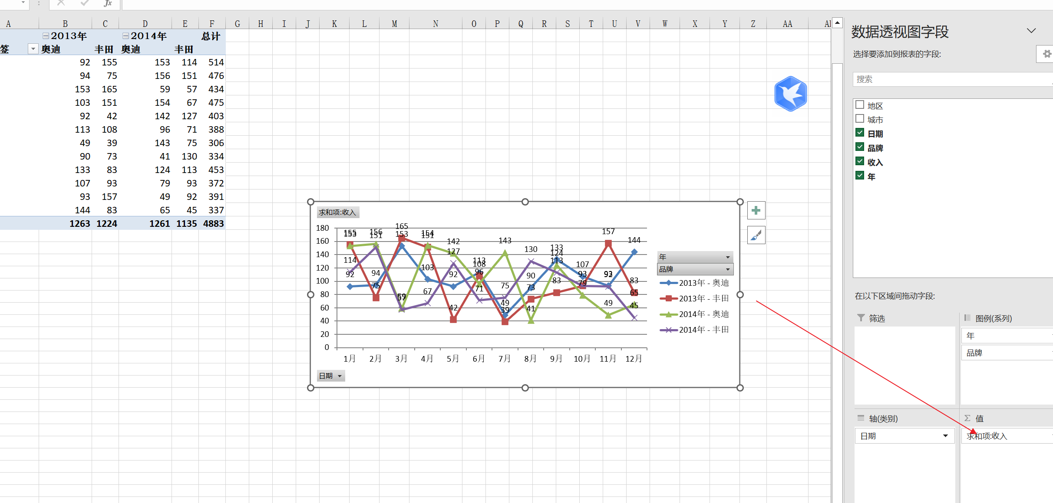Check the 城市 field checkbox
The width and height of the screenshot is (1053, 503).
tap(860, 119)
